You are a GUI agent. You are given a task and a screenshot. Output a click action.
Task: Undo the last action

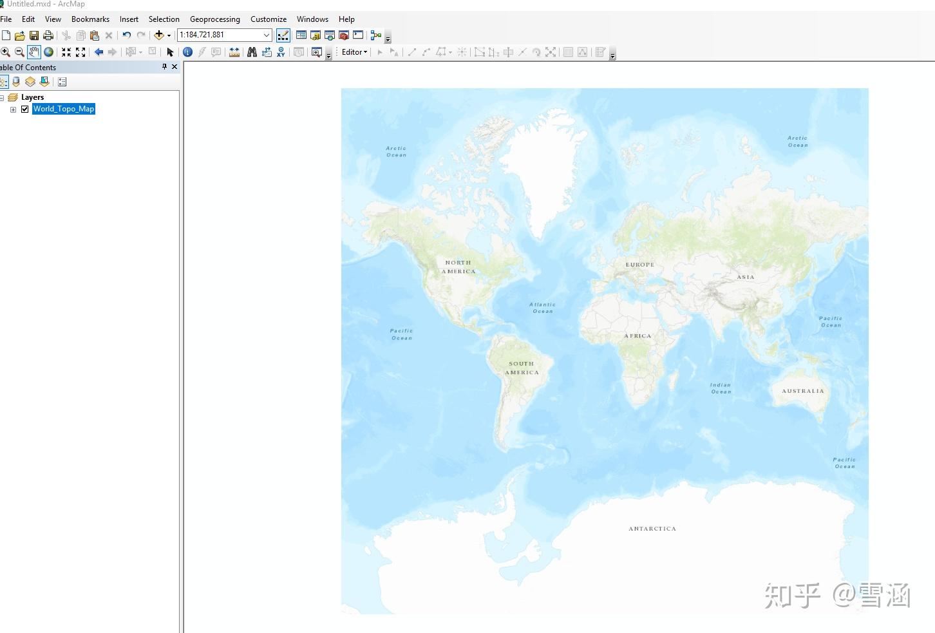(126, 35)
